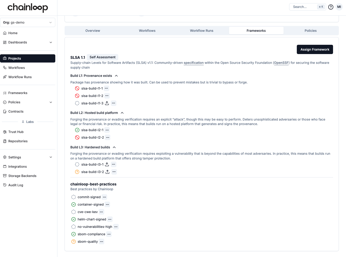The width and height of the screenshot is (346, 257).
Task: Click the Self Assessment badge
Action: [x=102, y=57]
